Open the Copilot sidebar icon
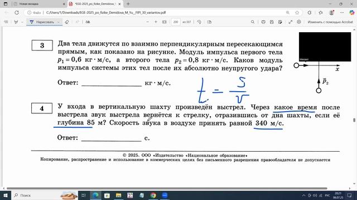This screenshot has width=357, height=200. coord(352,13)
